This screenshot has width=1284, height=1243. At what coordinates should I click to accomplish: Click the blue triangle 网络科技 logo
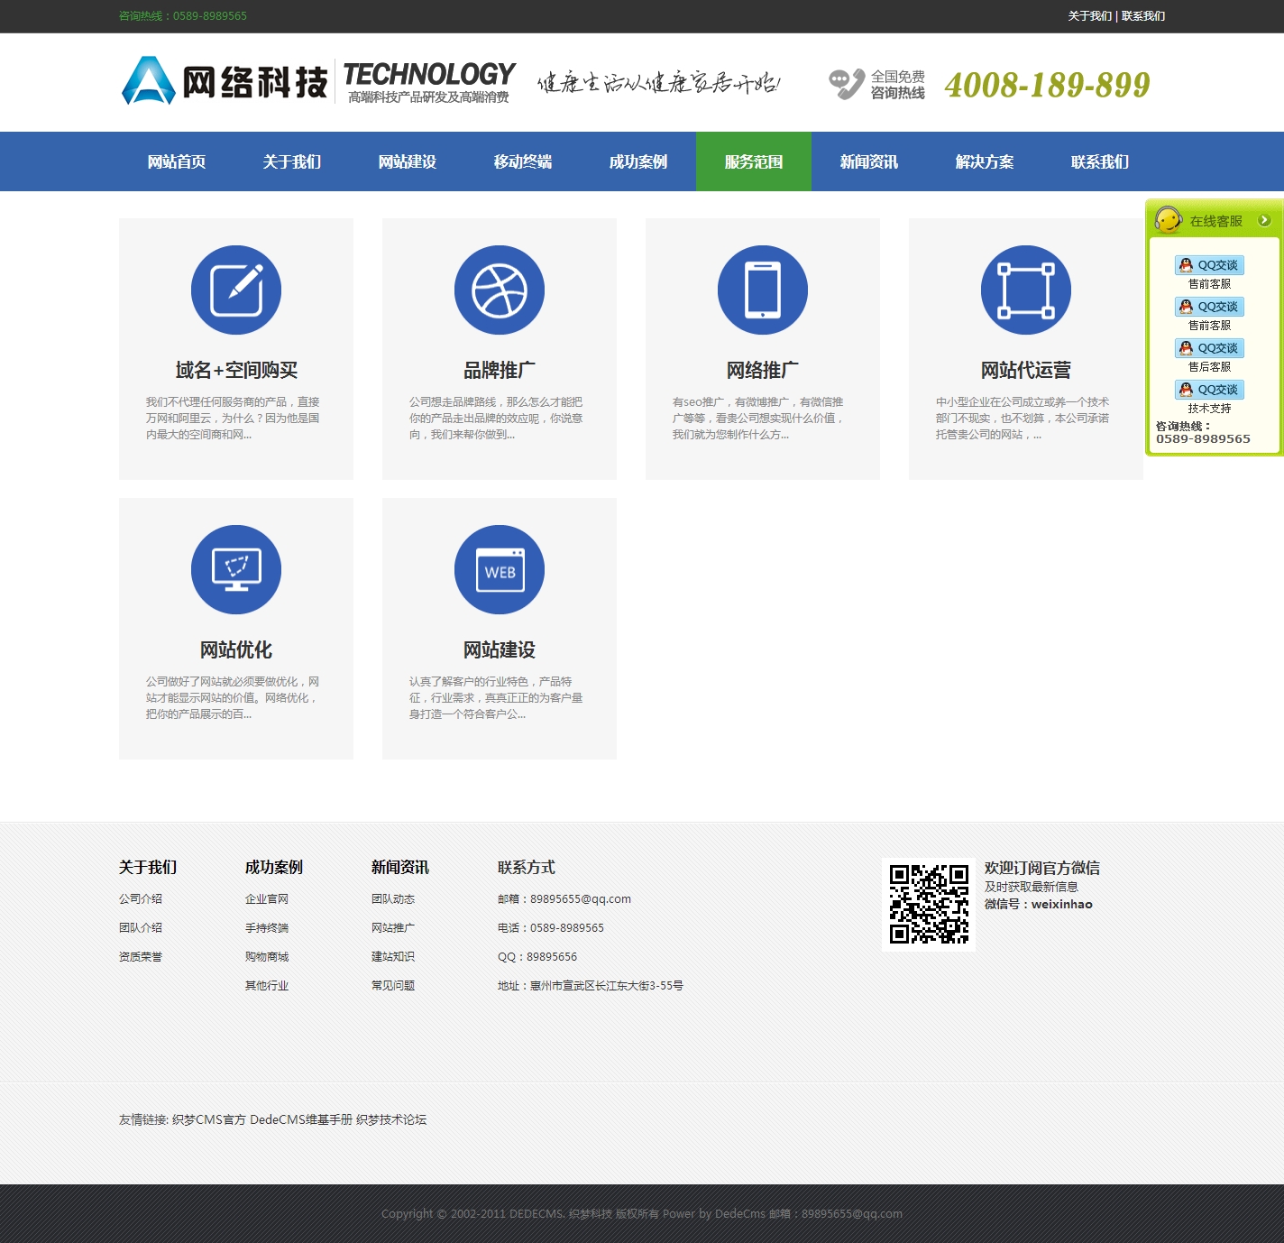click(149, 81)
